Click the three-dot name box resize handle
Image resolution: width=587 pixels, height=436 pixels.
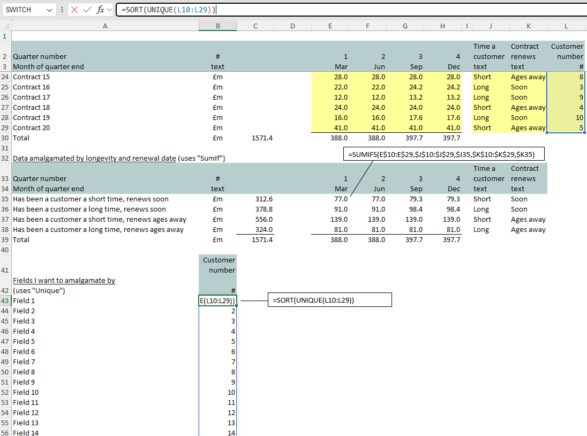(62, 10)
